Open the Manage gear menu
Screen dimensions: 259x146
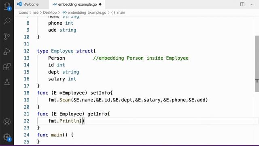7,137
